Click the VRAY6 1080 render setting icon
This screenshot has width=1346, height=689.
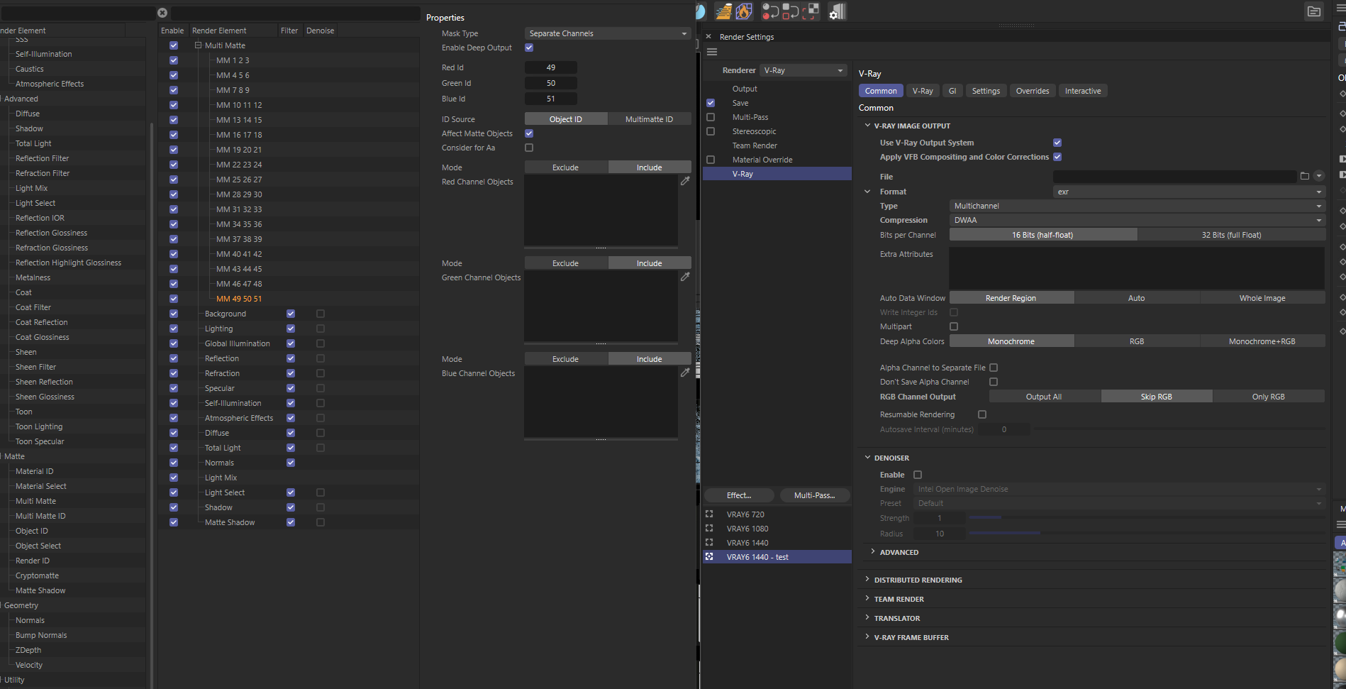click(709, 528)
